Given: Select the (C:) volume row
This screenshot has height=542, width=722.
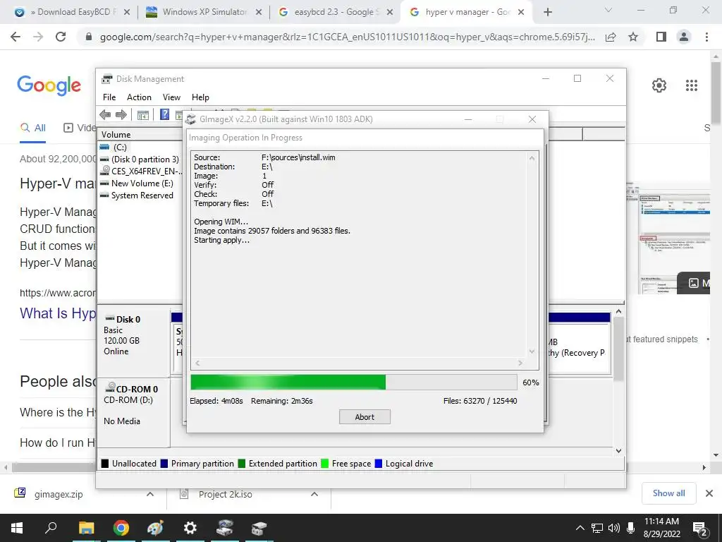Looking at the screenshot, I should coord(120,147).
